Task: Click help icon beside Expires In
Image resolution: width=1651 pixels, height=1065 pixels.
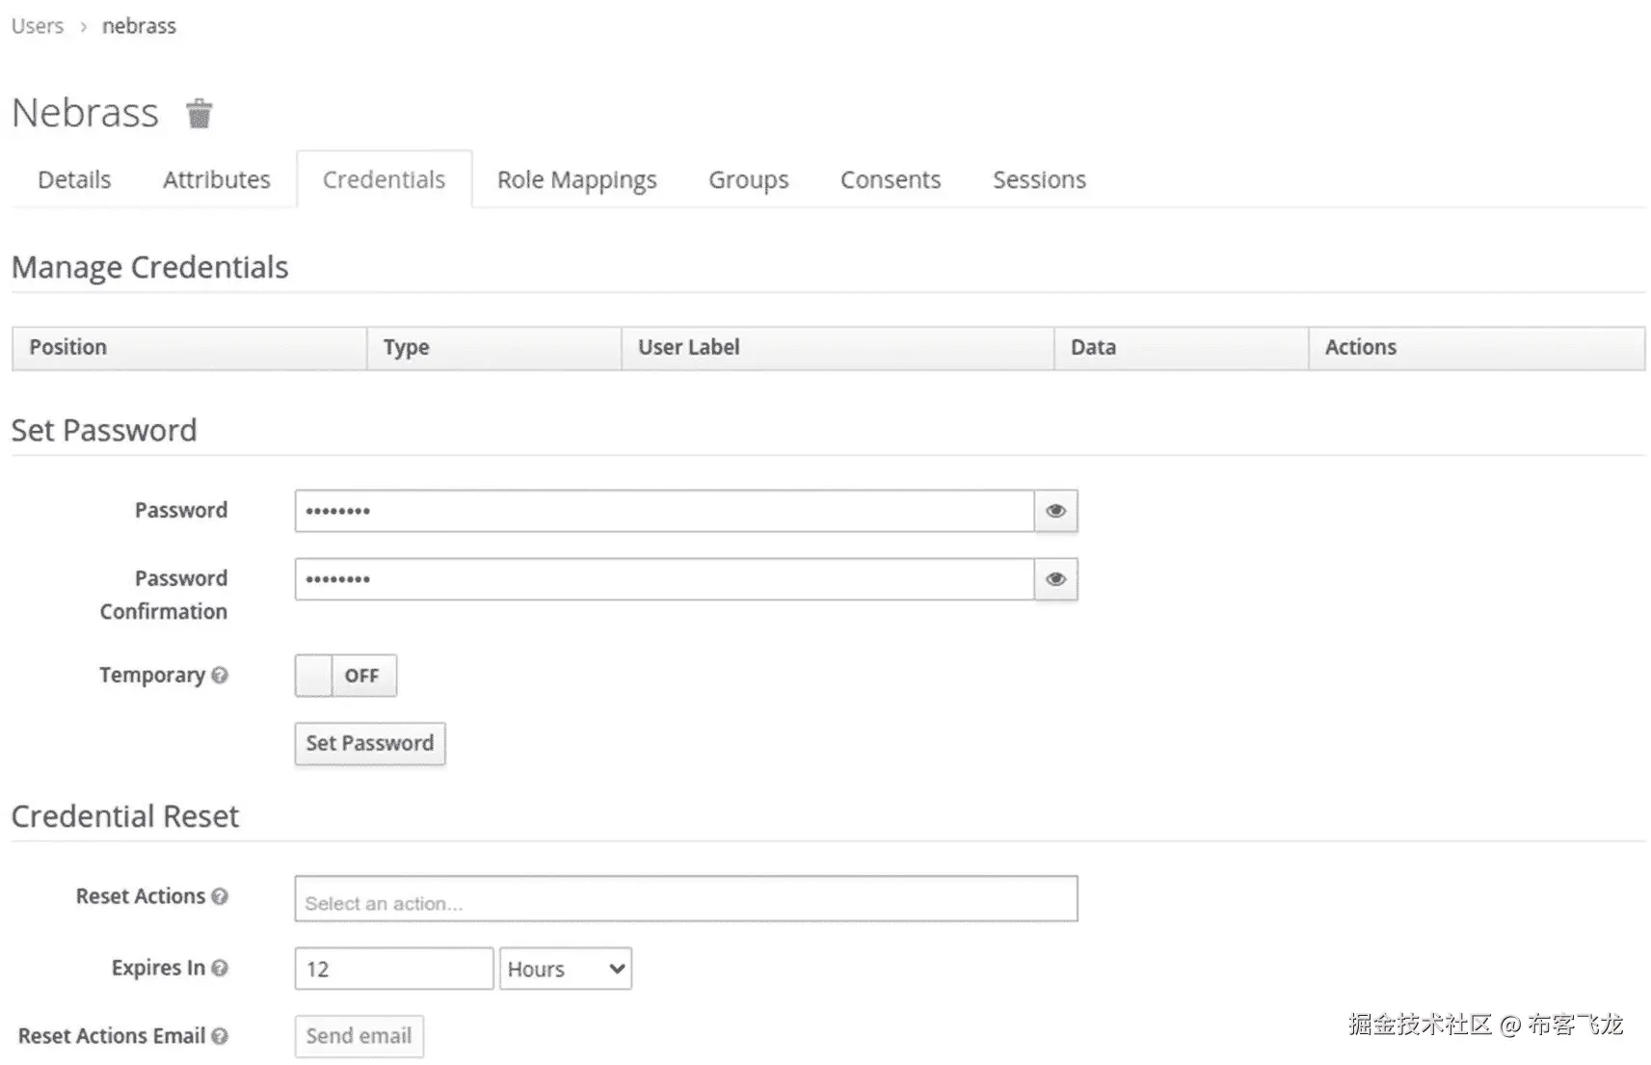Action: click(220, 968)
